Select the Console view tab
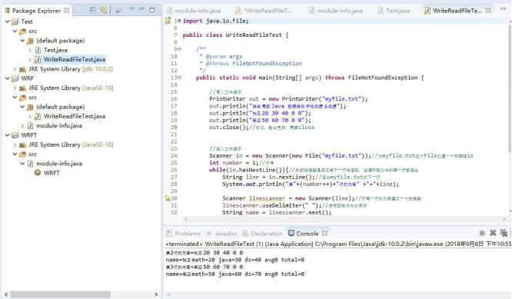Screen dimensions: 512x299 point(304,234)
